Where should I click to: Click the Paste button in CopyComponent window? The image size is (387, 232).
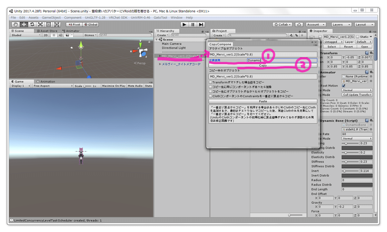[263, 101]
